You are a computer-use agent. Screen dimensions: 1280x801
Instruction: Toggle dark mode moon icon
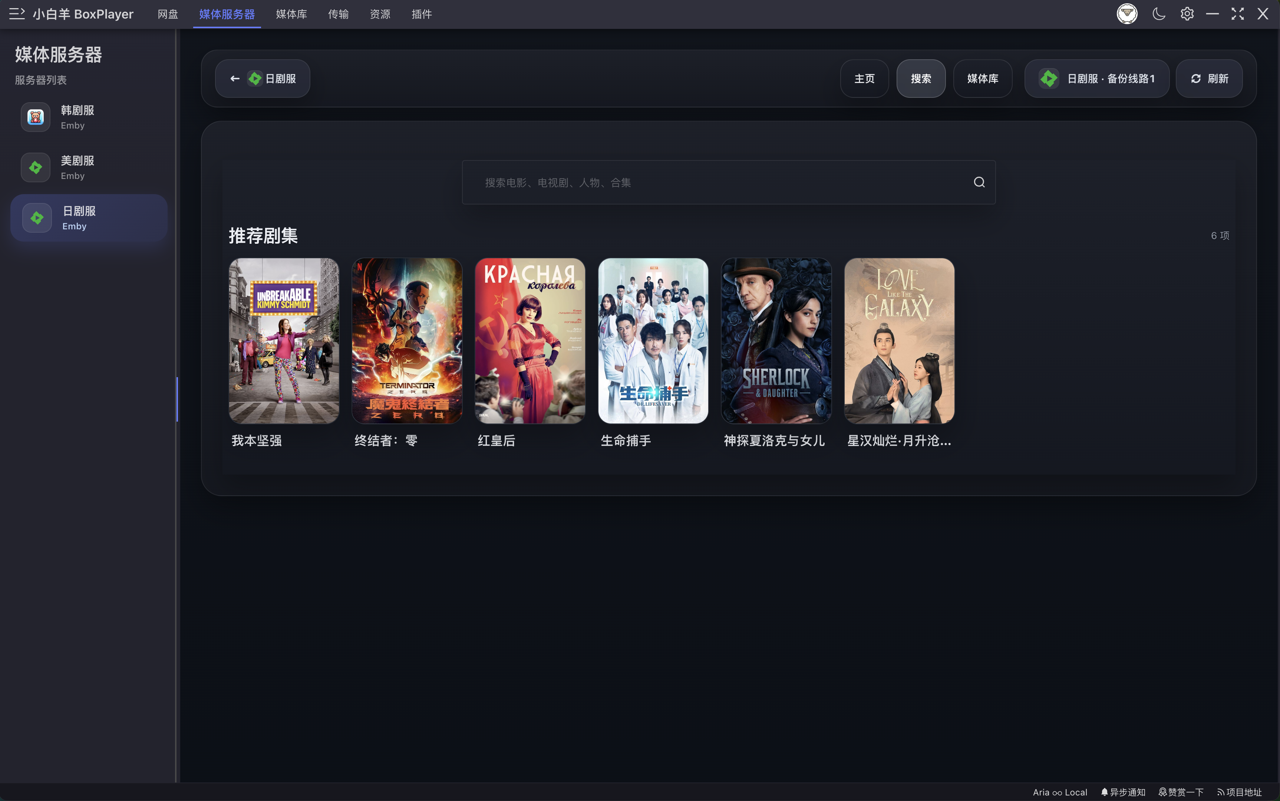tap(1159, 14)
